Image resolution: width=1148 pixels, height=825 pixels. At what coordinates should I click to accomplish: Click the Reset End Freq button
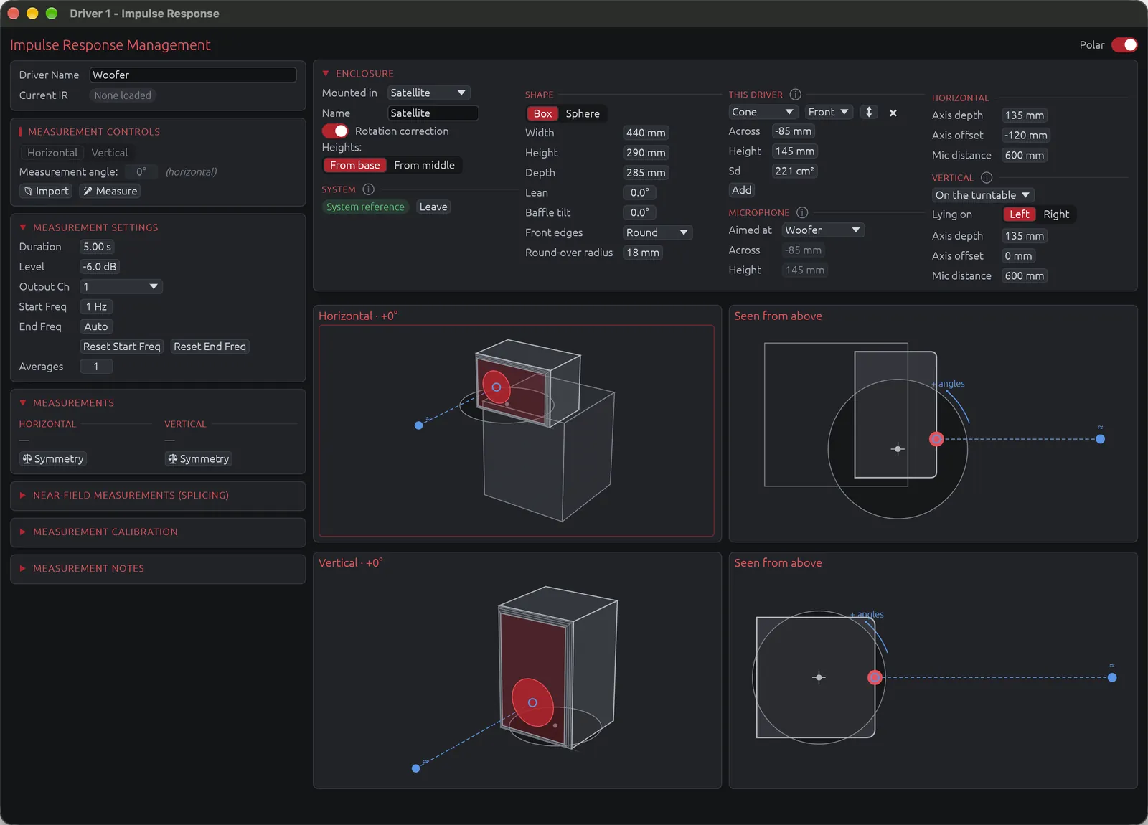click(x=210, y=346)
